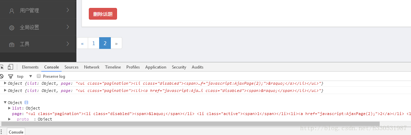Click the next page » link
The width and height of the screenshot is (411, 135).
pyautogui.click(x=116, y=43)
